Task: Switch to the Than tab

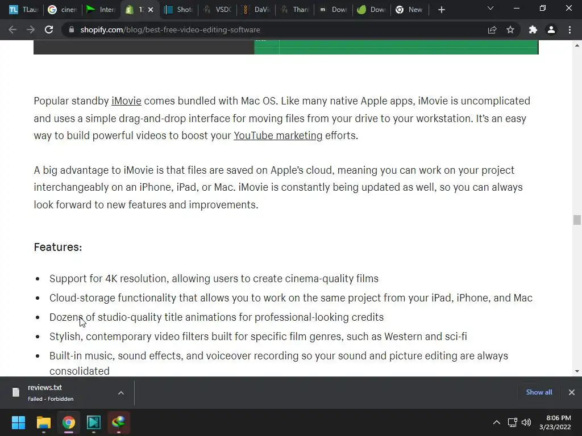Action: click(295, 10)
